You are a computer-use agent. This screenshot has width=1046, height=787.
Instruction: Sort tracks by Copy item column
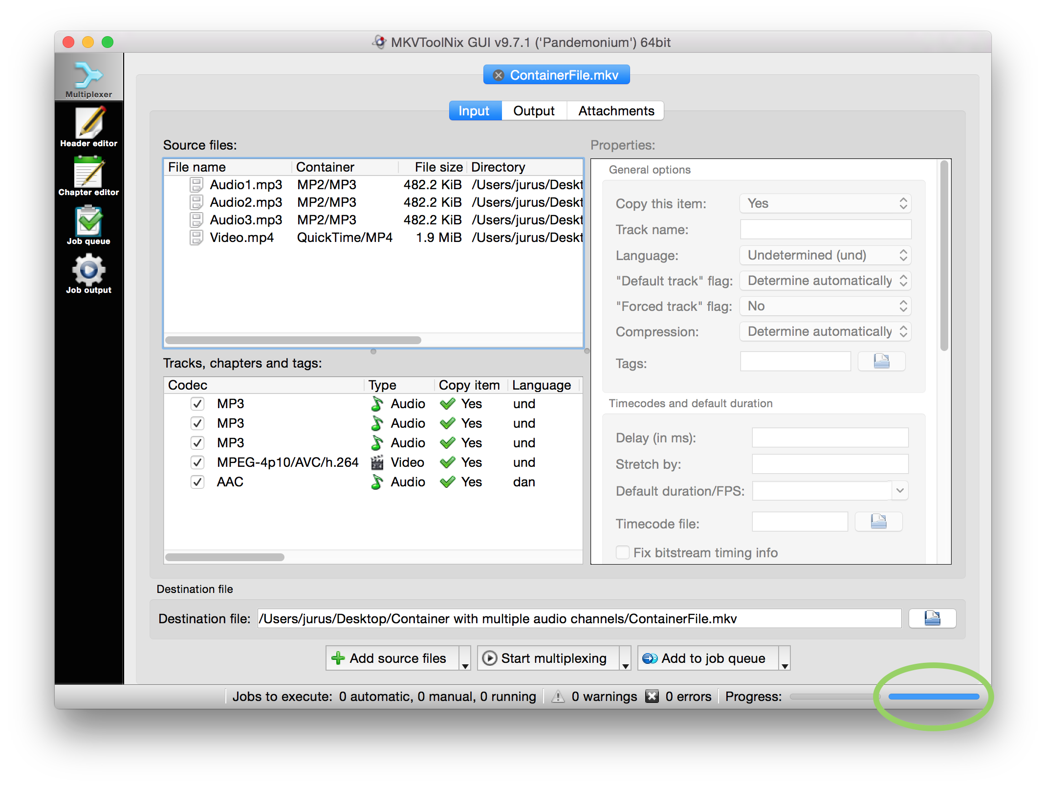tap(471, 385)
